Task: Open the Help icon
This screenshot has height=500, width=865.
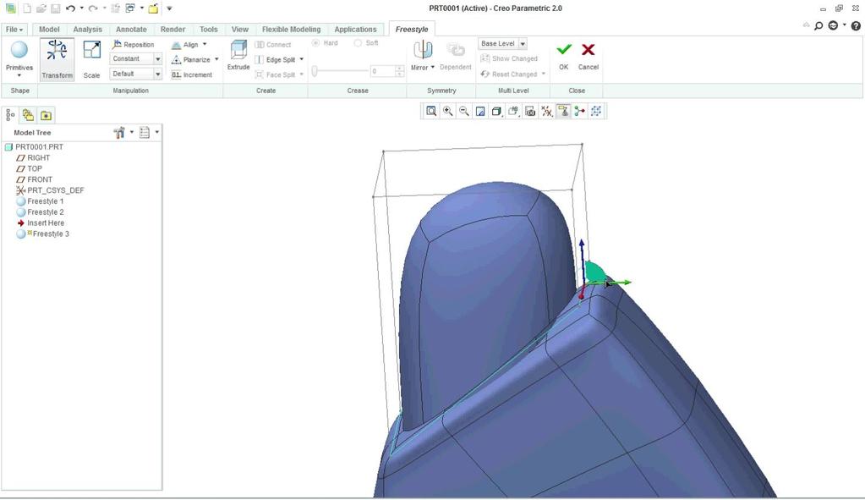Action: (x=857, y=26)
